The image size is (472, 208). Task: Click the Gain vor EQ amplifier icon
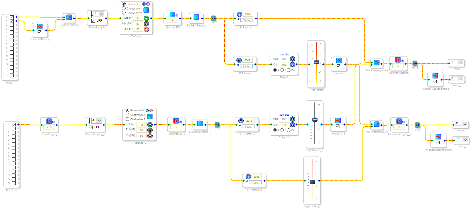(172, 14)
